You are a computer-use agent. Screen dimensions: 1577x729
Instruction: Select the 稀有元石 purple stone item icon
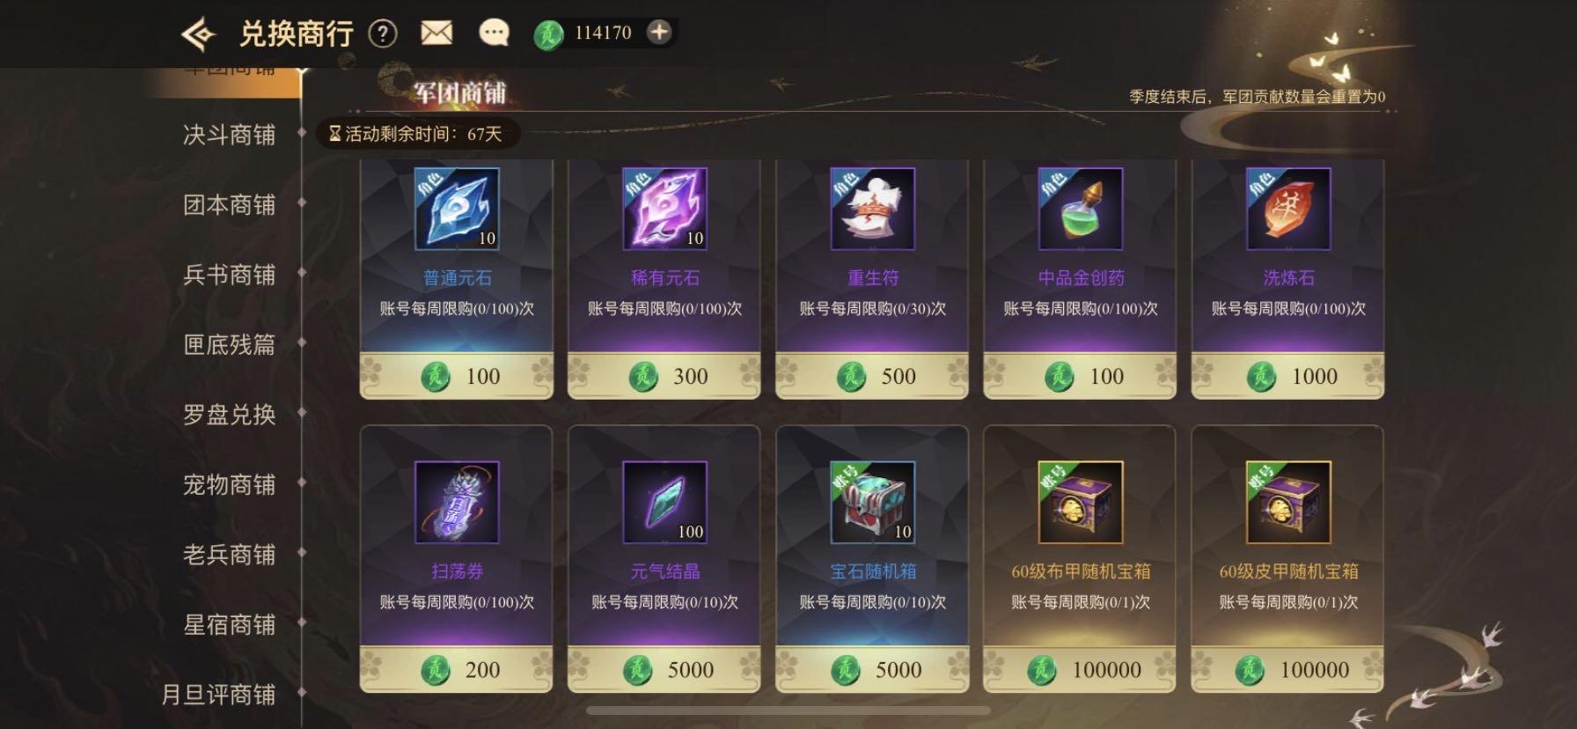665,209
